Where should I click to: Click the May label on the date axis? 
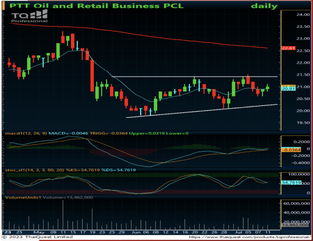pyautogui.click(x=39, y=232)
